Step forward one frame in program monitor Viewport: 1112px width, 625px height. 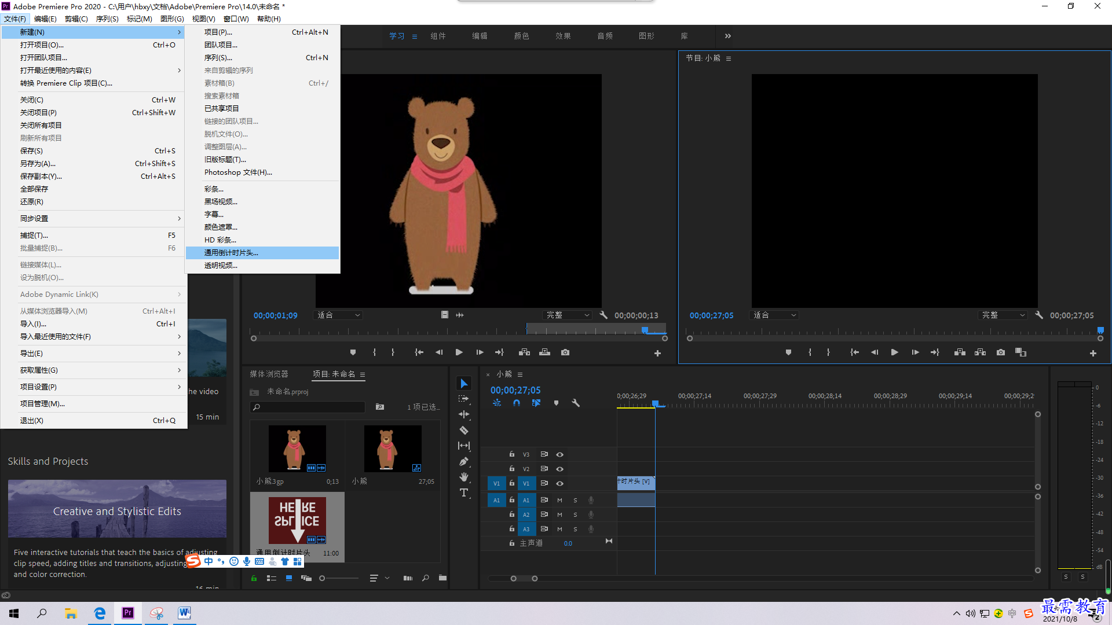(x=915, y=352)
